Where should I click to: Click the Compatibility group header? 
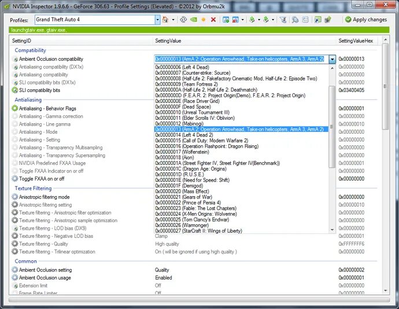tap(30, 50)
